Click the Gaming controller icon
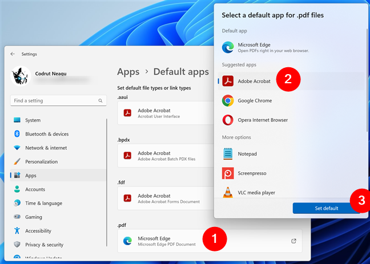Screen dimensions: 370x264 coord(17,217)
